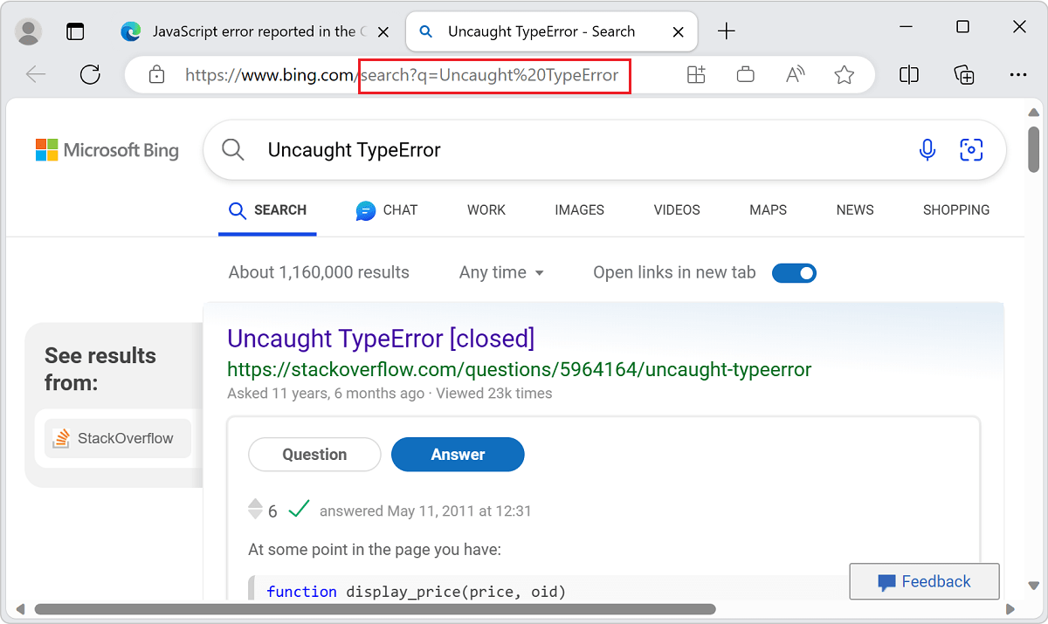Select the Question option

click(x=314, y=454)
